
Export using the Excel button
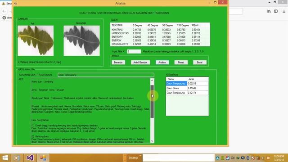(200, 63)
